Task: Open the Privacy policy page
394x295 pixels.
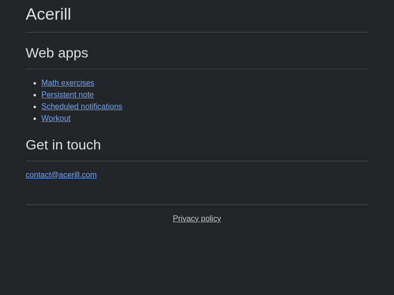Action: point(197,219)
